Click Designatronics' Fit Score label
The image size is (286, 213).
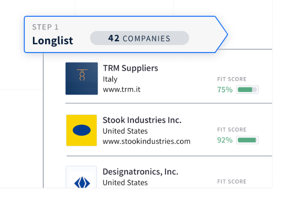[x=232, y=181]
